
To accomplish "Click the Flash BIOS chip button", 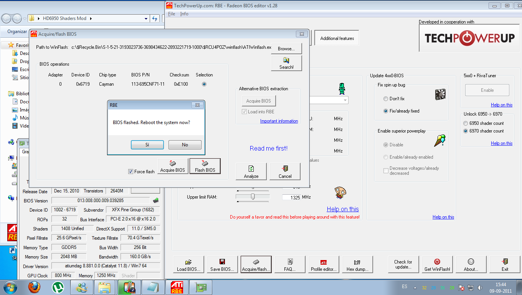I will point(205,166).
